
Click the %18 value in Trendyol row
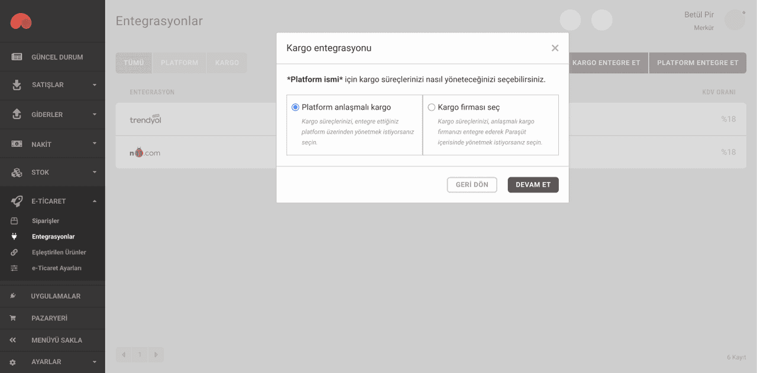728,119
